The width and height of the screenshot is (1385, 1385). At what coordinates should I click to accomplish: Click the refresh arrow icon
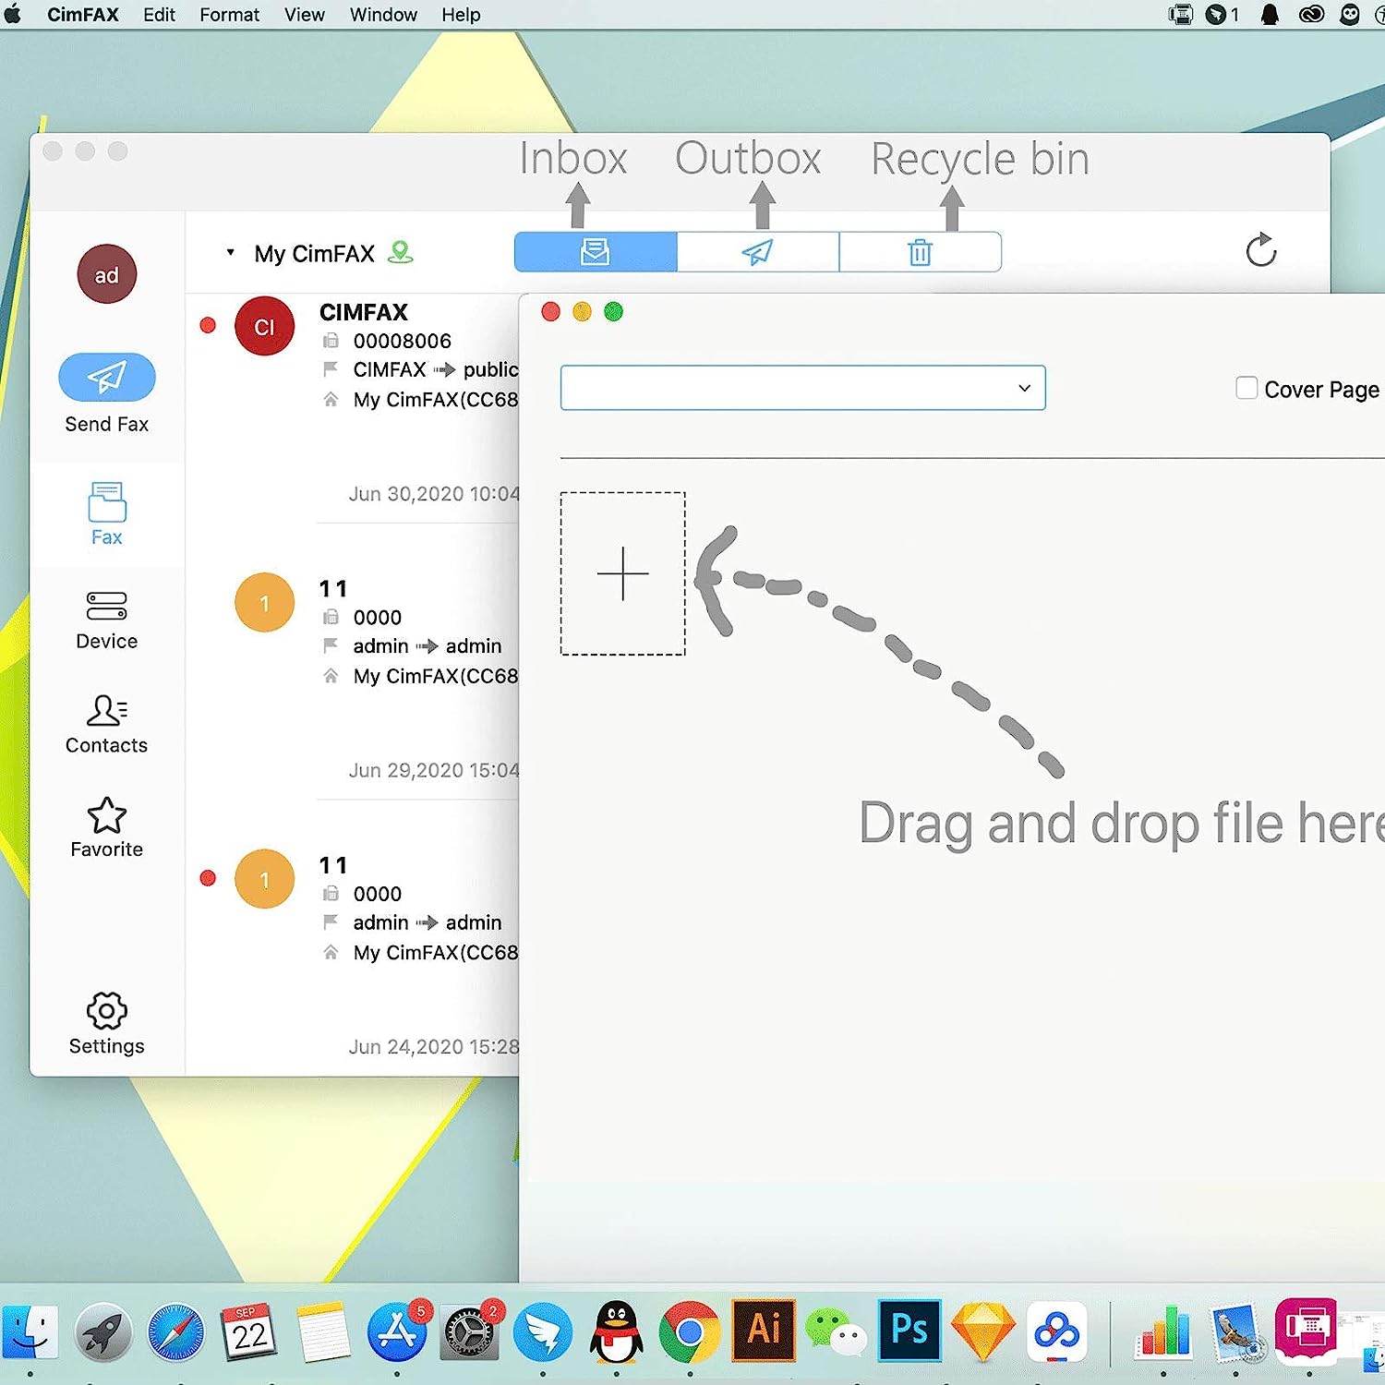1260,250
